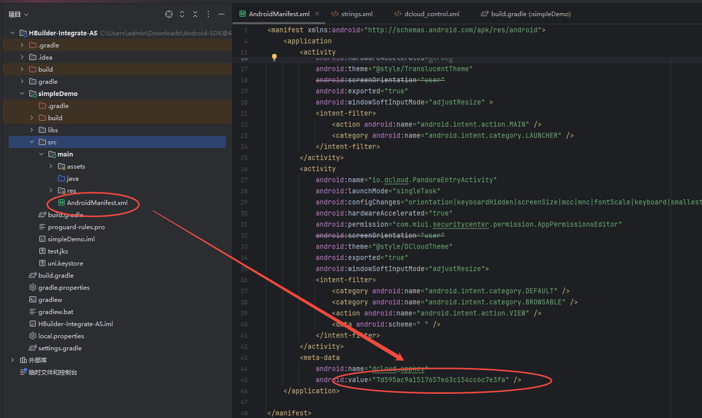Expand the res folder
The width and height of the screenshot is (702, 418).
point(50,190)
